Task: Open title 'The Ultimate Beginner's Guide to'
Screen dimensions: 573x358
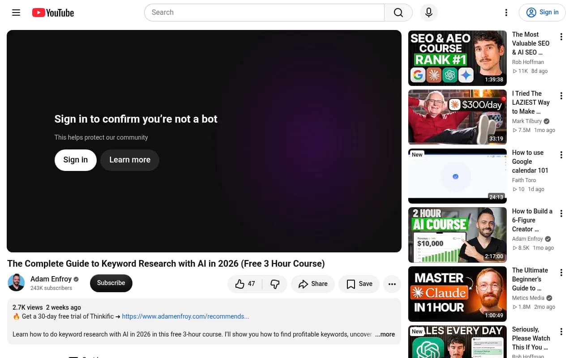Action: pos(530,279)
